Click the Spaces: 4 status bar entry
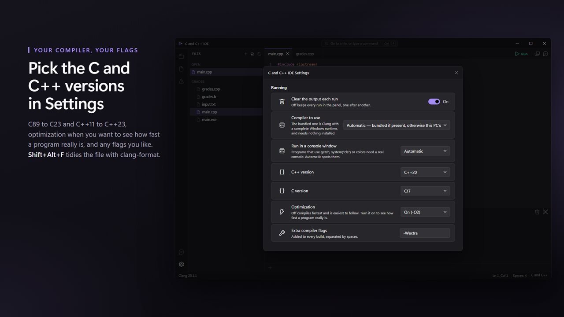Screen dimensions: 564x317 (519, 276)
